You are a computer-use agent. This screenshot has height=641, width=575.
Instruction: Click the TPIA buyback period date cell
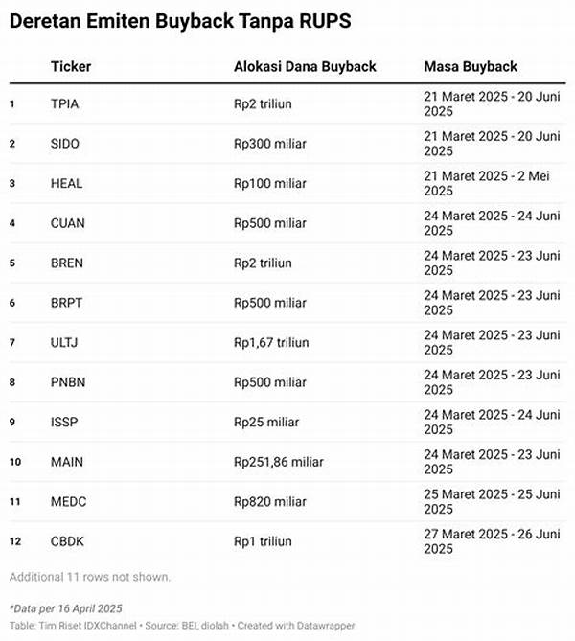[x=492, y=103]
